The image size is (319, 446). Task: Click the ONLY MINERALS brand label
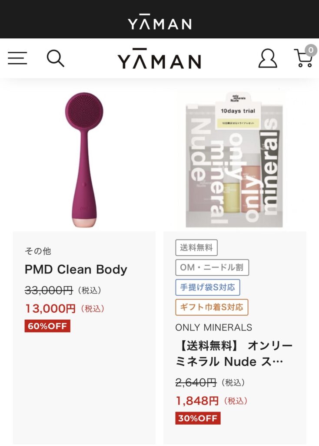(214, 328)
